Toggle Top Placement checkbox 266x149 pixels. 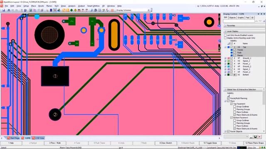[x=232, y=104]
